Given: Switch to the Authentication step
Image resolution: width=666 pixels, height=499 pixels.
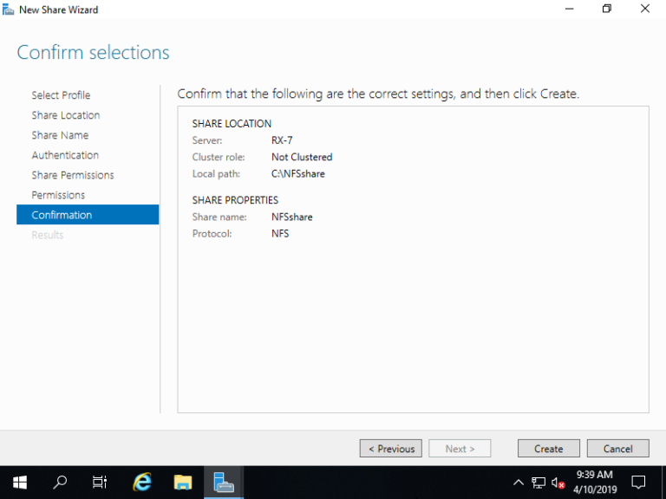Looking at the screenshot, I should click(65, 155).
